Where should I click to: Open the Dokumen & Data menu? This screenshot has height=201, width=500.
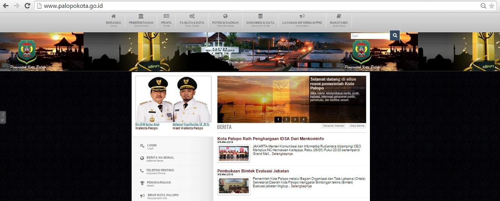[260, 21]
